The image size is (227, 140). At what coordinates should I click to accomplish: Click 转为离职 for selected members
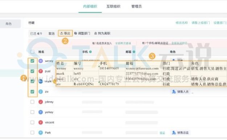coord(102,33)
